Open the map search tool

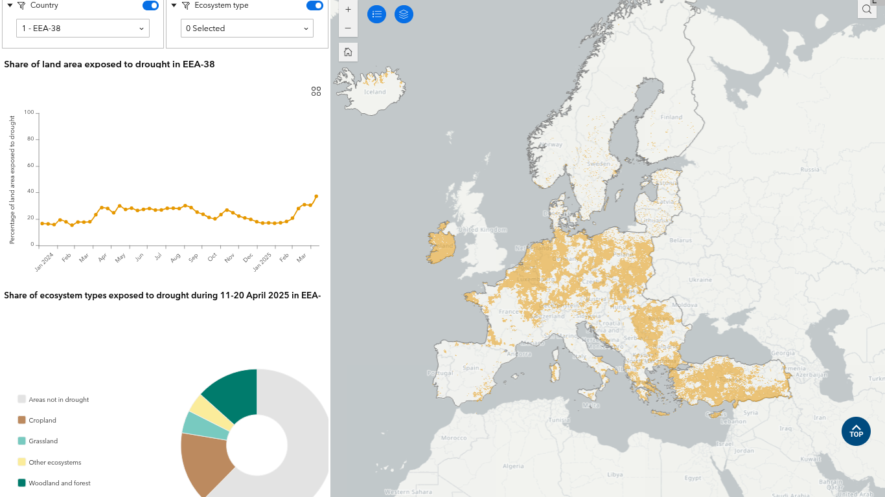tap(867, 9)
